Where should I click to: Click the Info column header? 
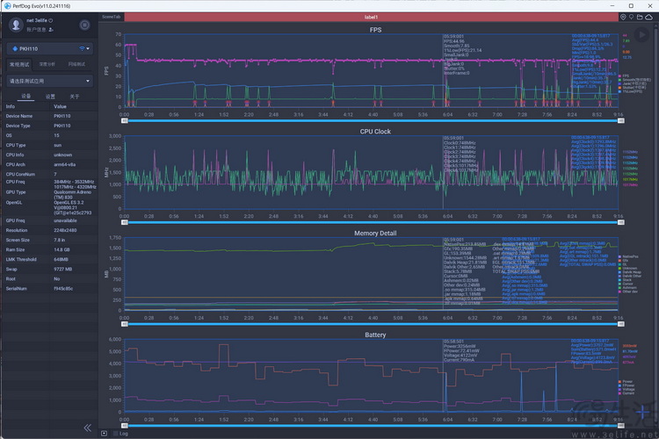click(x=10, y=106)
